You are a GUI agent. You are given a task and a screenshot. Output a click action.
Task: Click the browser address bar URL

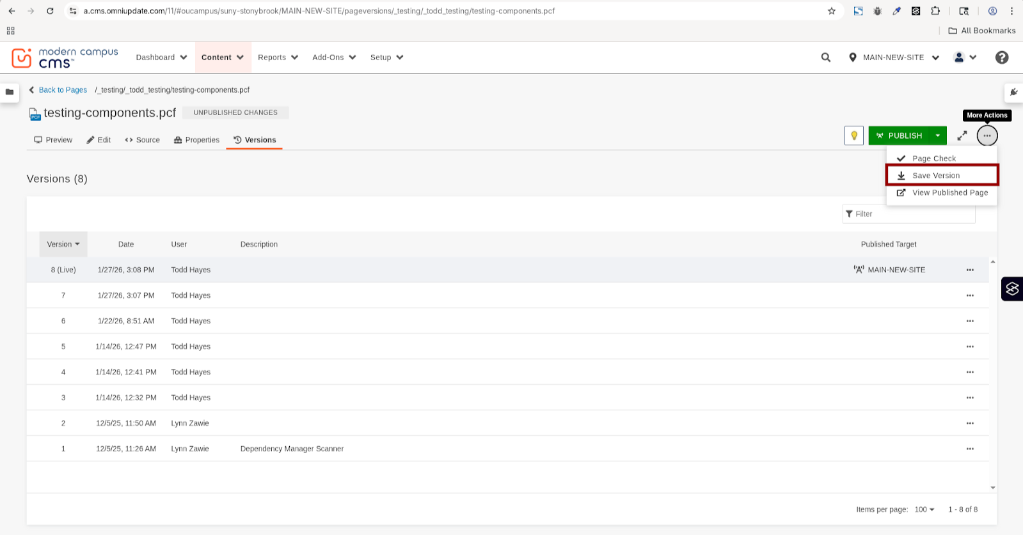[319, 11]
